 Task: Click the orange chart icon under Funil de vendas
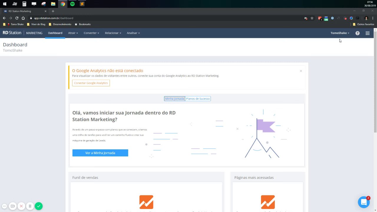point(146,202)
